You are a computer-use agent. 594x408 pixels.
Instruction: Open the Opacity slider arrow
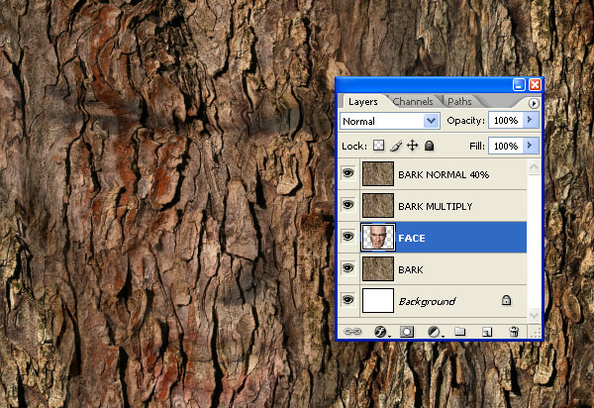click(531, 120)
